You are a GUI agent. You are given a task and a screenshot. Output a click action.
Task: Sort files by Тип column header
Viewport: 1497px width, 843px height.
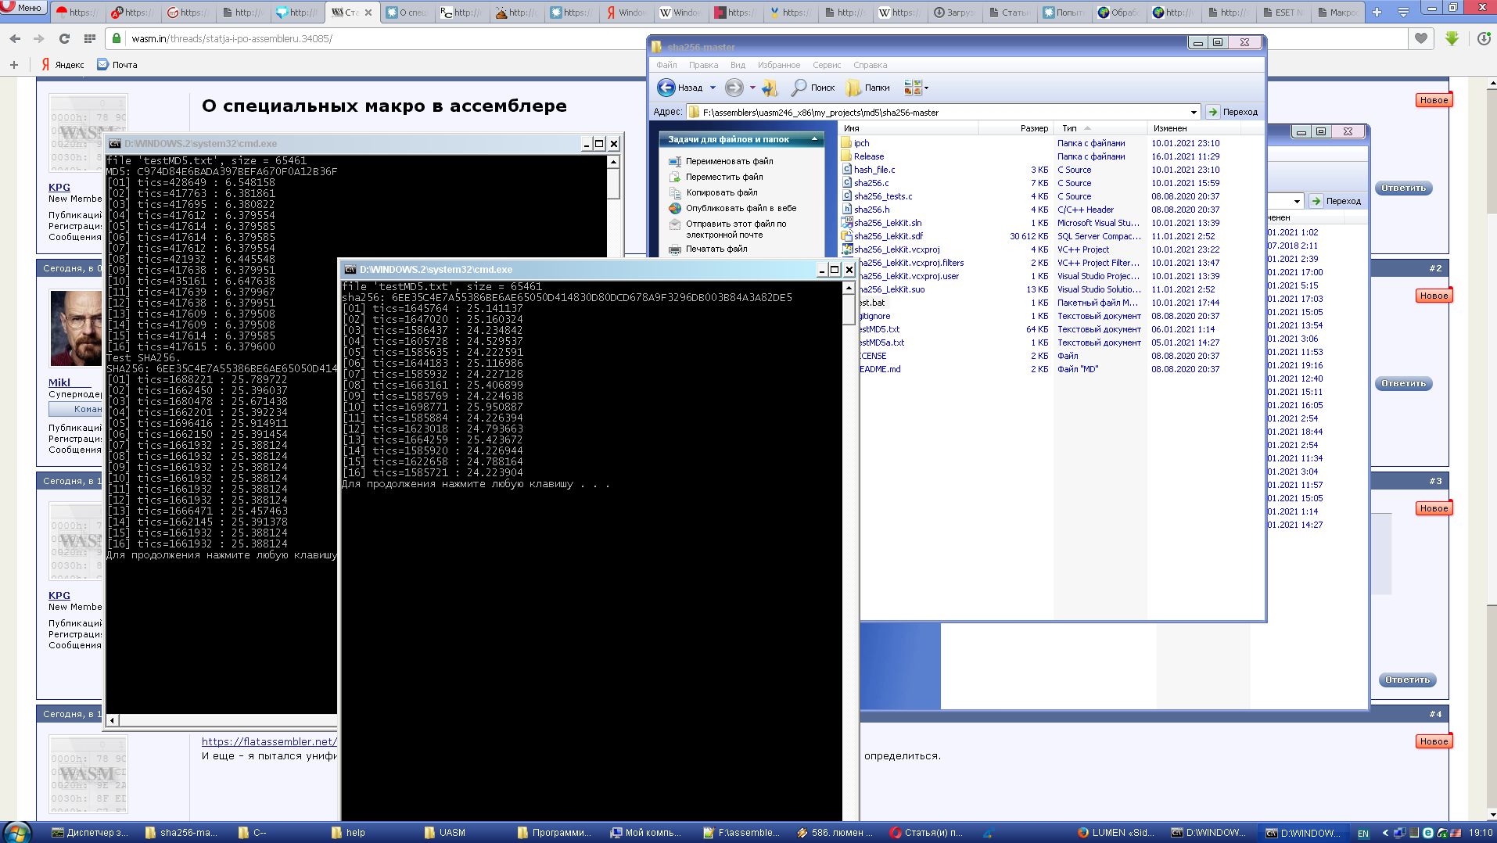[1069, 128]
